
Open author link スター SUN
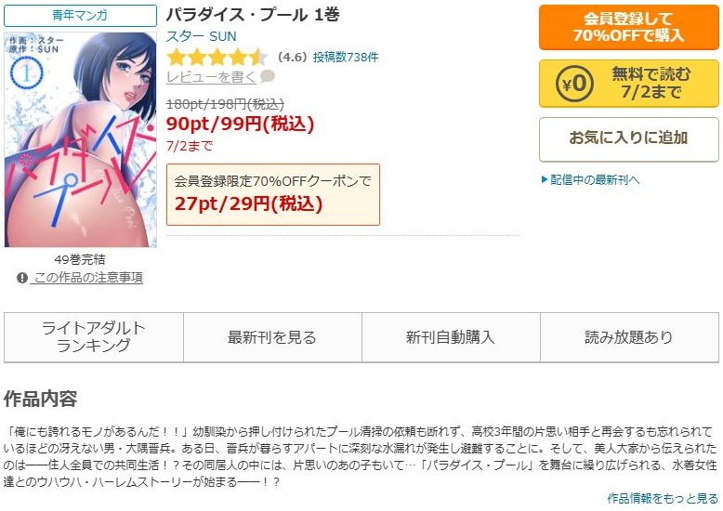pos(201,36)
